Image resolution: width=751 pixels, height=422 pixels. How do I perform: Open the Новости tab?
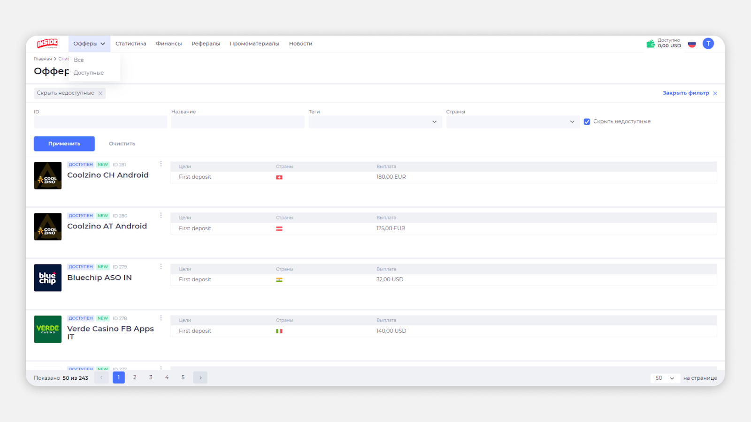(x=301, y=44)
